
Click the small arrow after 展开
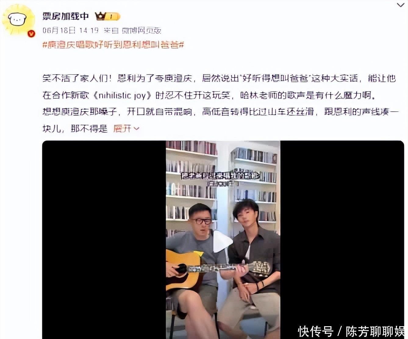tap(136, 129)
